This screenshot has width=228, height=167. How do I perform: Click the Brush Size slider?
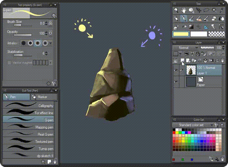coord(23,25)
